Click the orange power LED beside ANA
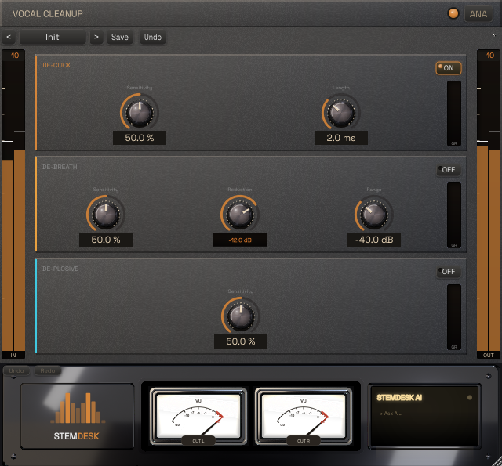The height and width of the screenshot is (466, 502). pyautogui.click(x=453, y=14)
